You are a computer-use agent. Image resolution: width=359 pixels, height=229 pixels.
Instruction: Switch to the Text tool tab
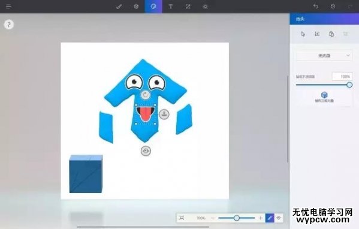(x=171, y=7)
